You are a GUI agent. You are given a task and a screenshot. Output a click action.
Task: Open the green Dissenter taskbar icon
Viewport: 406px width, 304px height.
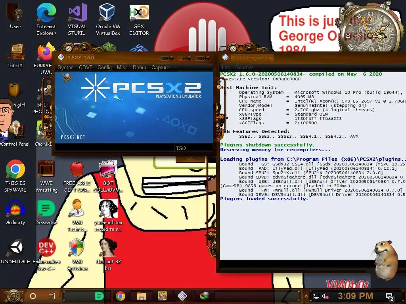click(x=99, y=296)
